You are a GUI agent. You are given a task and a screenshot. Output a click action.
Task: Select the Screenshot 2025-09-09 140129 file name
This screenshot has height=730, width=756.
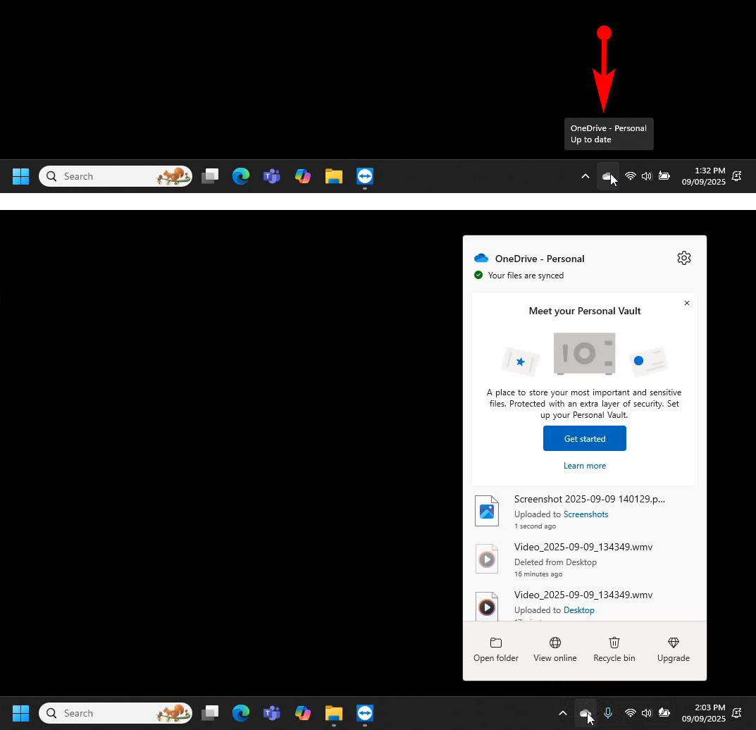(x=590, y=499)
